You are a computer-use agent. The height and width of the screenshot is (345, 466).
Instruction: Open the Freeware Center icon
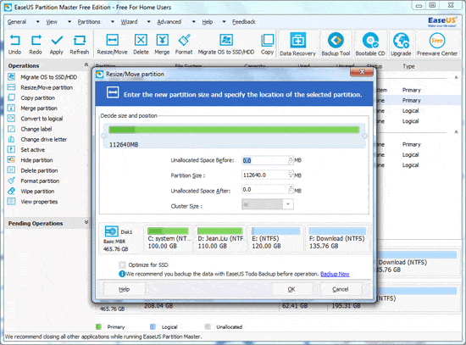437,44
